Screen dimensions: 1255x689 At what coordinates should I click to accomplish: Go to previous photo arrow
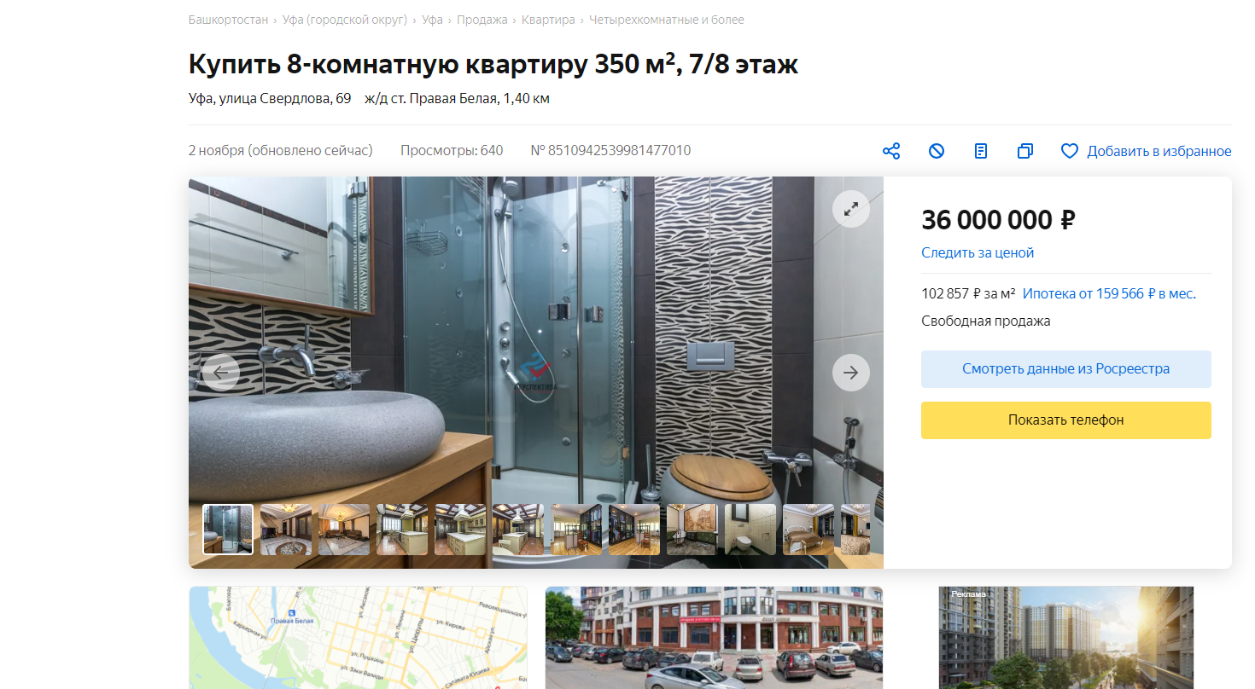click(x=221, y=373)
